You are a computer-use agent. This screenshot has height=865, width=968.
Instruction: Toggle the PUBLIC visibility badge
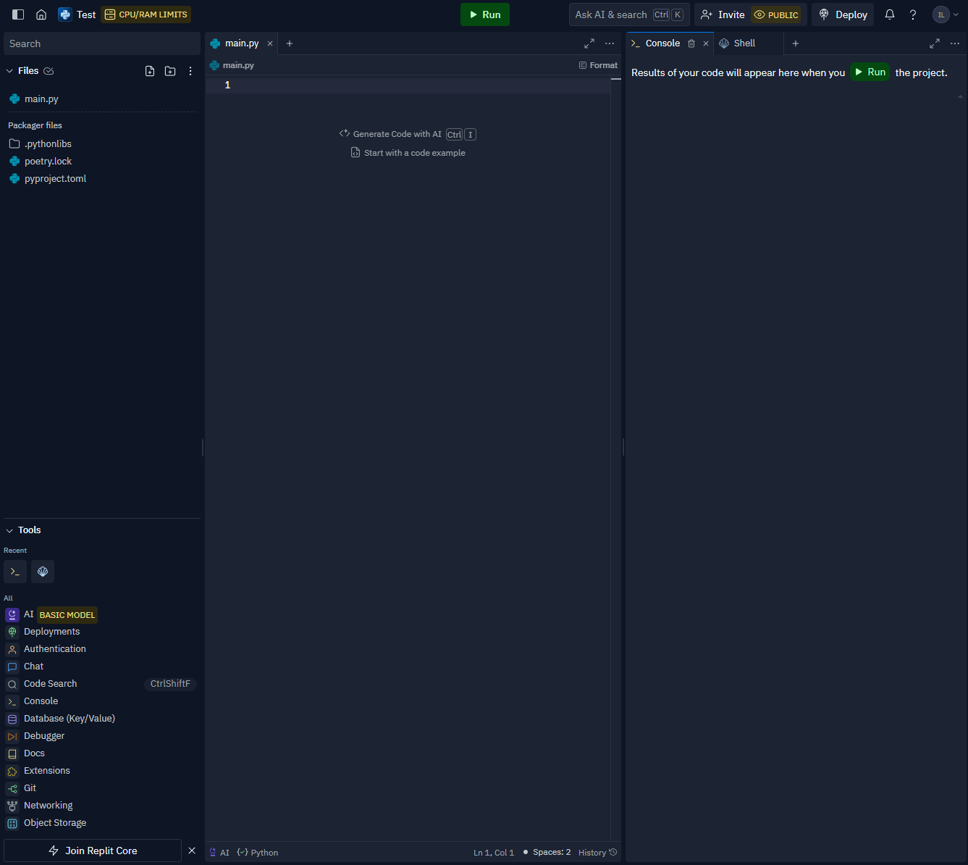click(x=776, y=14)
